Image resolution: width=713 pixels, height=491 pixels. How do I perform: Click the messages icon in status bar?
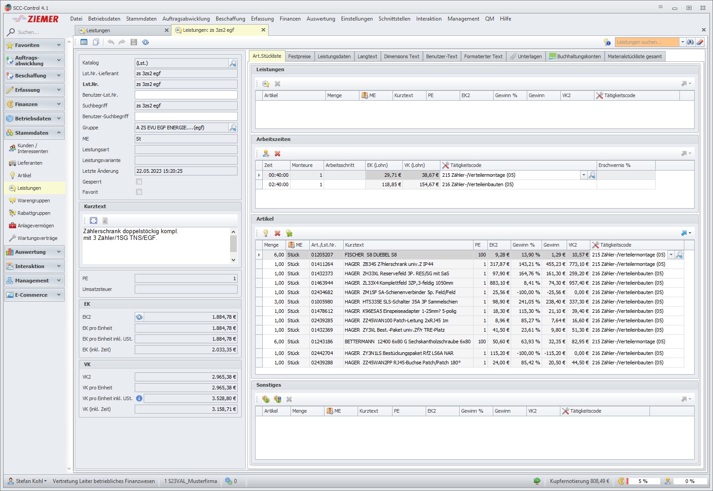(229, 481)
